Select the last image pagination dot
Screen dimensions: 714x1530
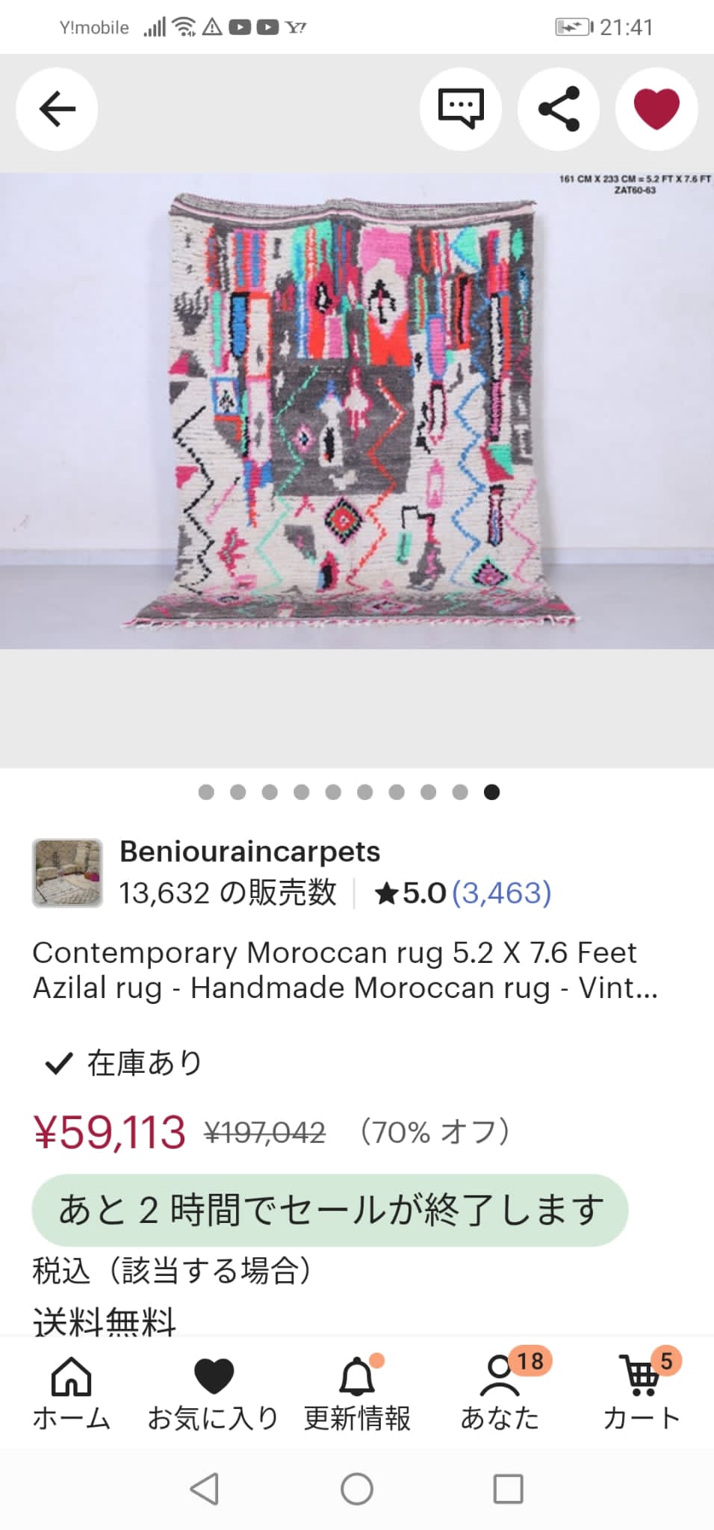(x=491, y=792)
